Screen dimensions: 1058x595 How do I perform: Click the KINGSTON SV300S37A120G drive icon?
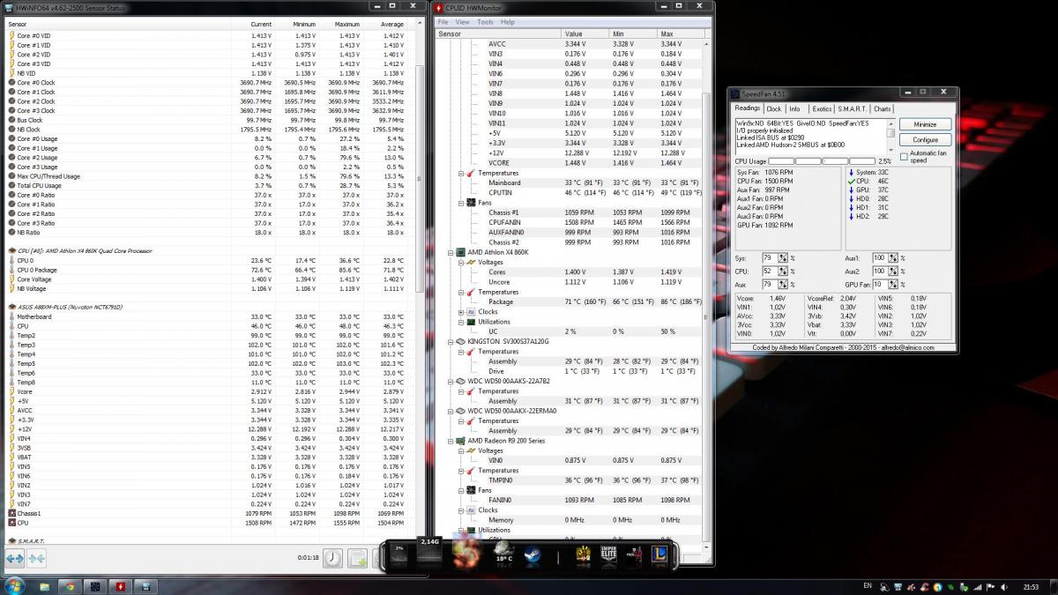[x=460, y=341]
